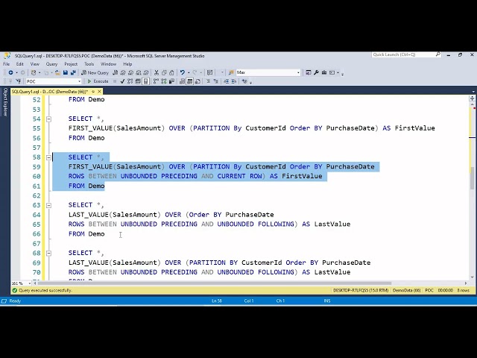This screenshot has height=358, width=477.
Task: Click the New Query button
Action: point(95,72)
